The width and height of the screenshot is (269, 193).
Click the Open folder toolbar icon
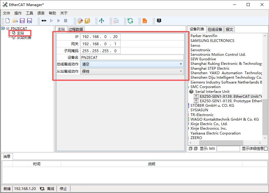15,21
